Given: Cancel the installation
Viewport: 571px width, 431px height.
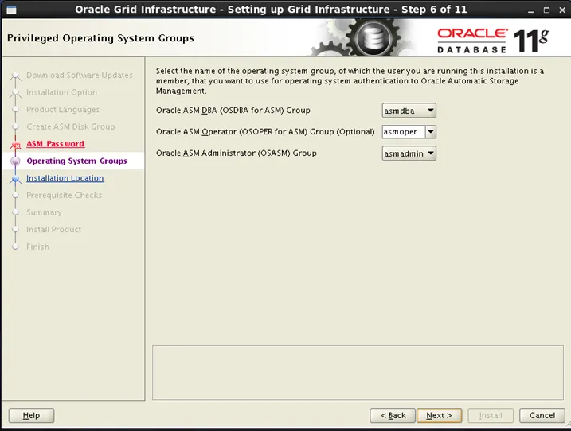Looking at the screenshot, I should [x=542, y=415].
